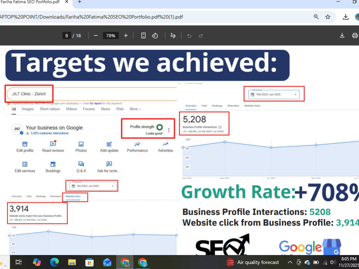Expand the More search options dropdown

pos(135,109)
